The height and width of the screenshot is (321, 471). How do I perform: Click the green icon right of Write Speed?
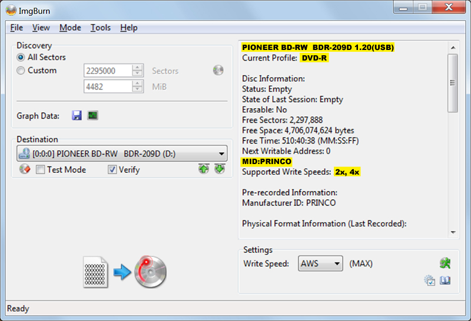click(445, 263)
